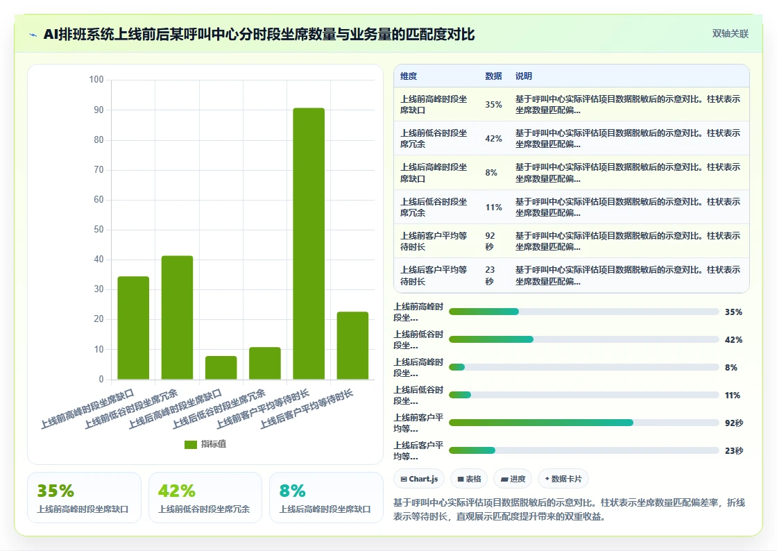Image resolution: width=777 pixels, height=551 pixels.
Task: Click the 23 秒 value in the table
Action: coord(490,275)
